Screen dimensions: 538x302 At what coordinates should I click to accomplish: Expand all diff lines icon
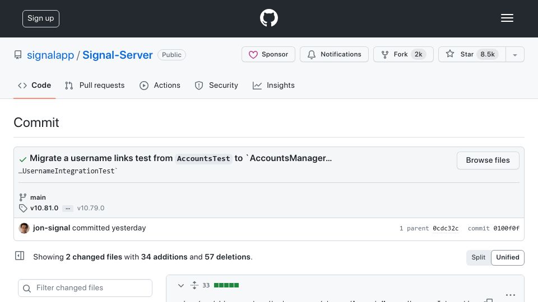tap(194, 285)
